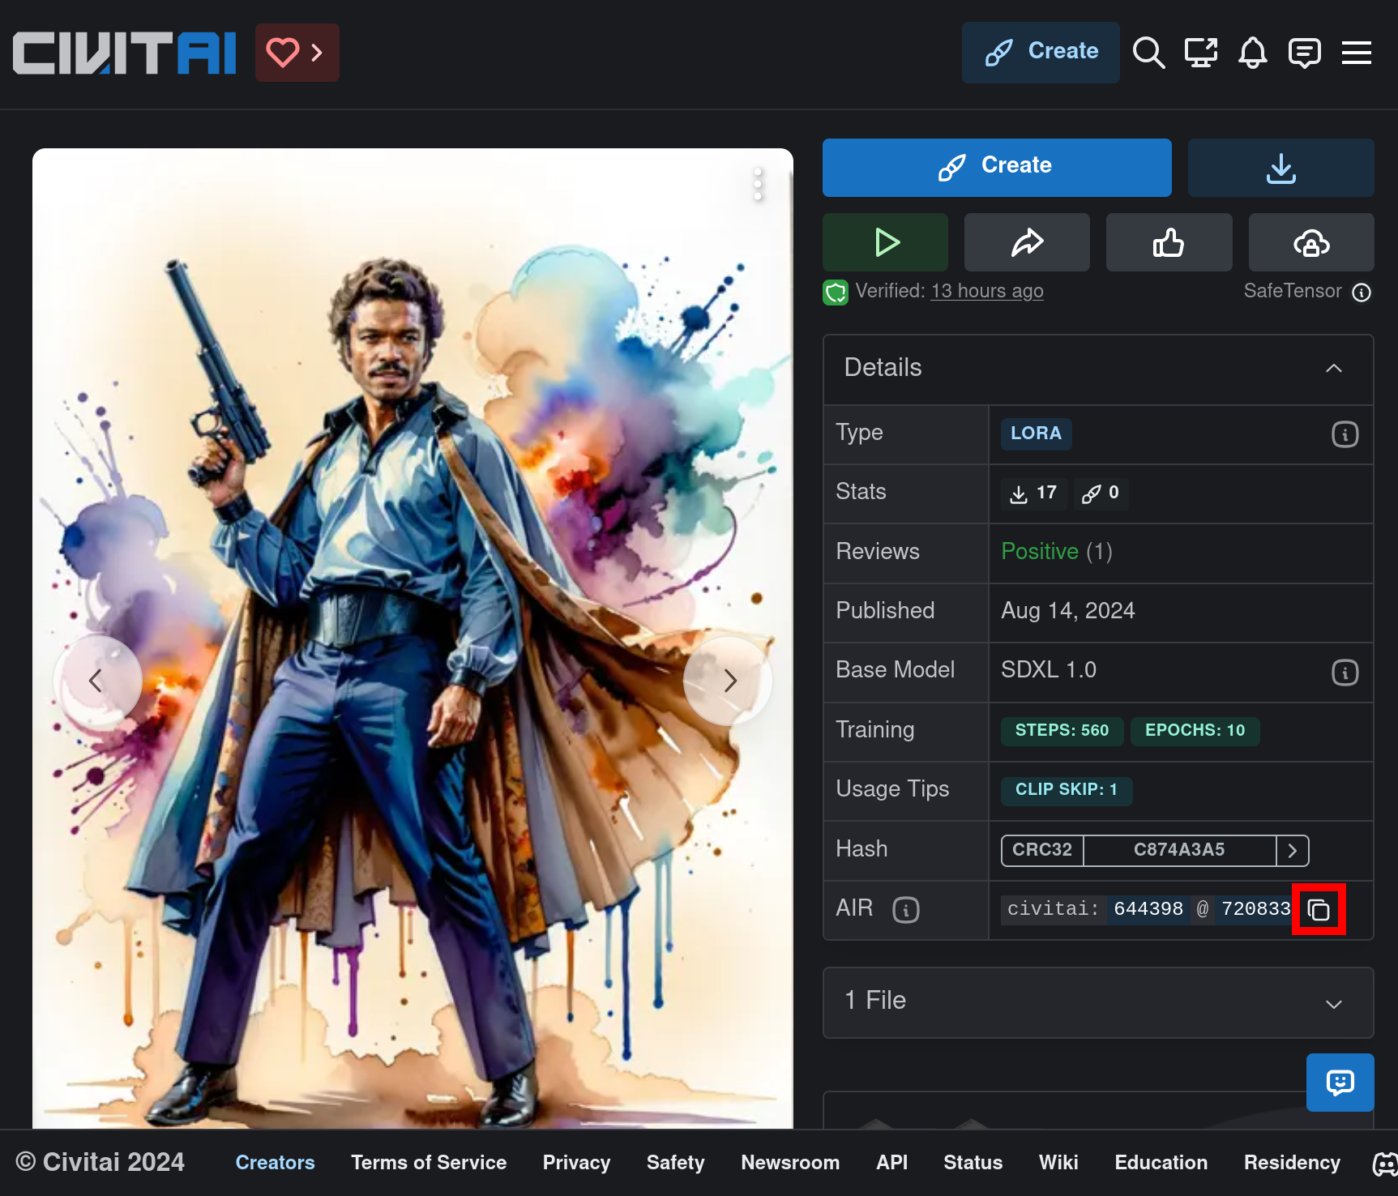Open the monitor share icon in header
This screenshot has height=1196, width=1398.
click(x=1200, y=53)
